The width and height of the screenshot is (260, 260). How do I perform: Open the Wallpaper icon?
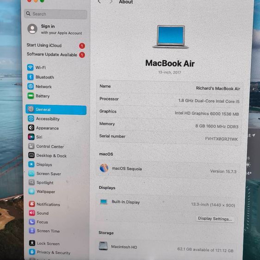31,192
